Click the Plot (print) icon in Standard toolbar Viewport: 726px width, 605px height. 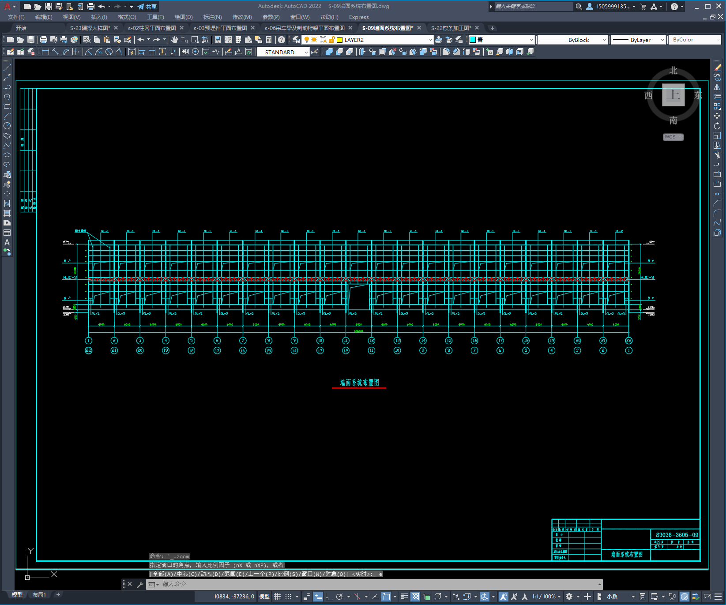tap(43, 40)
